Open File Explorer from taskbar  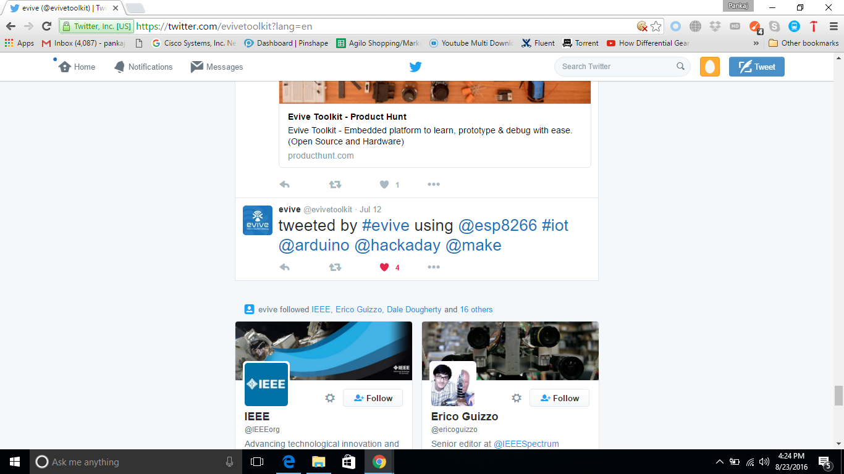click(x=318, y=462)
